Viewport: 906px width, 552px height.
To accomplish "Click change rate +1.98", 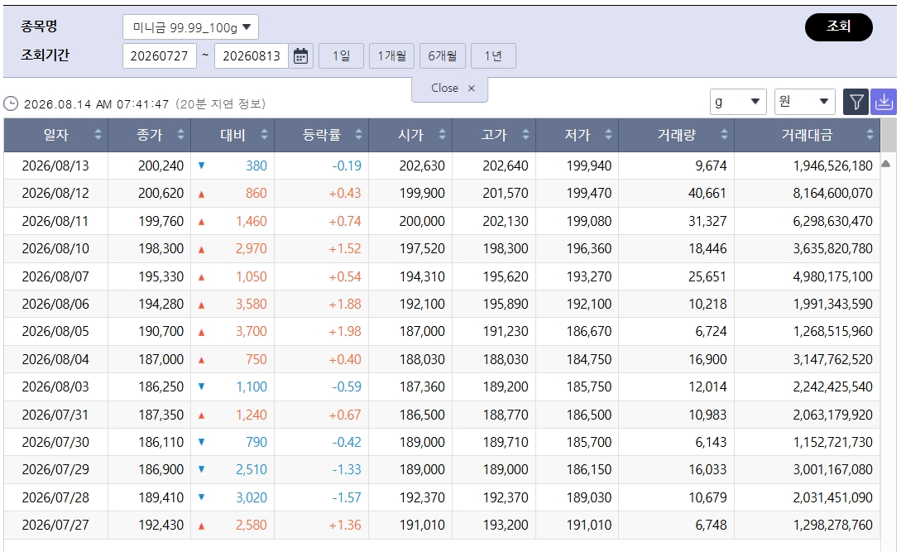I will click(345, 331).
